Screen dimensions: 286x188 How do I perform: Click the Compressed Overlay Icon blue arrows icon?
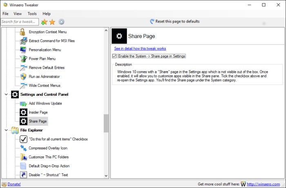tap(23, 148)
